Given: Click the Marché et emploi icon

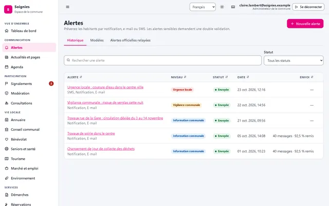Looking at the screenshot, I should [x=7, y=168].
